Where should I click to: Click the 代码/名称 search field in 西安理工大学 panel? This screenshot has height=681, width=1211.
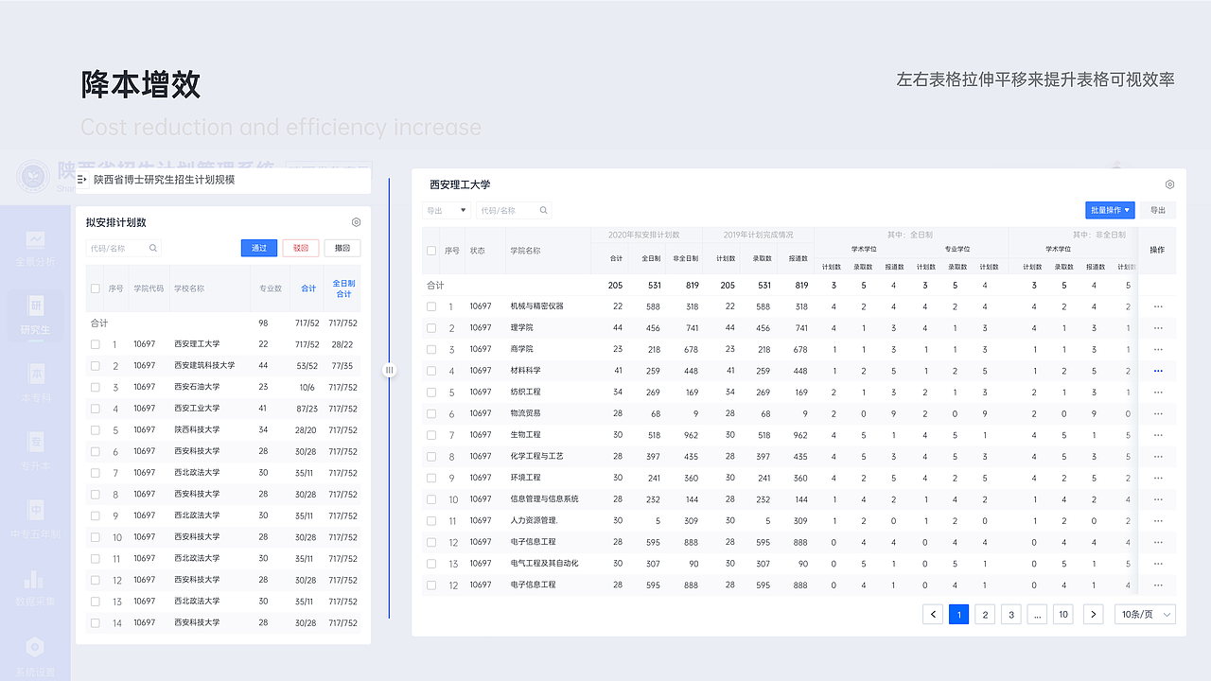[514, 211]
